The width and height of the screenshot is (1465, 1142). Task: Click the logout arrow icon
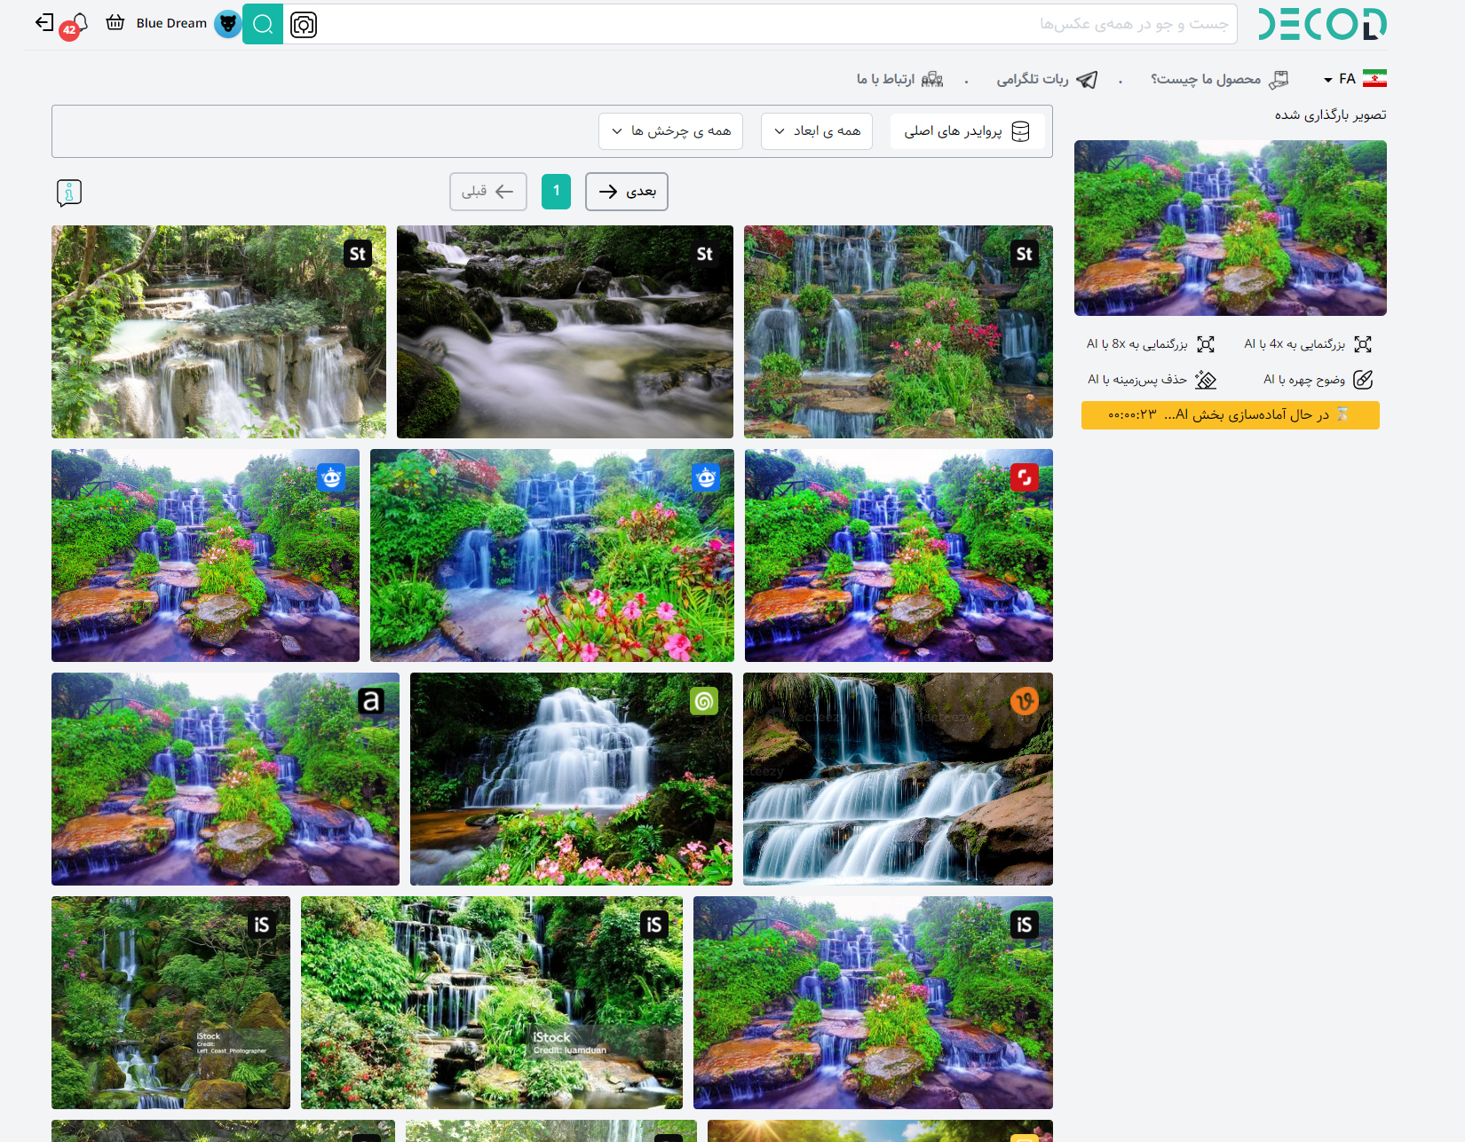pyautogui.click(x=44, y=23)
